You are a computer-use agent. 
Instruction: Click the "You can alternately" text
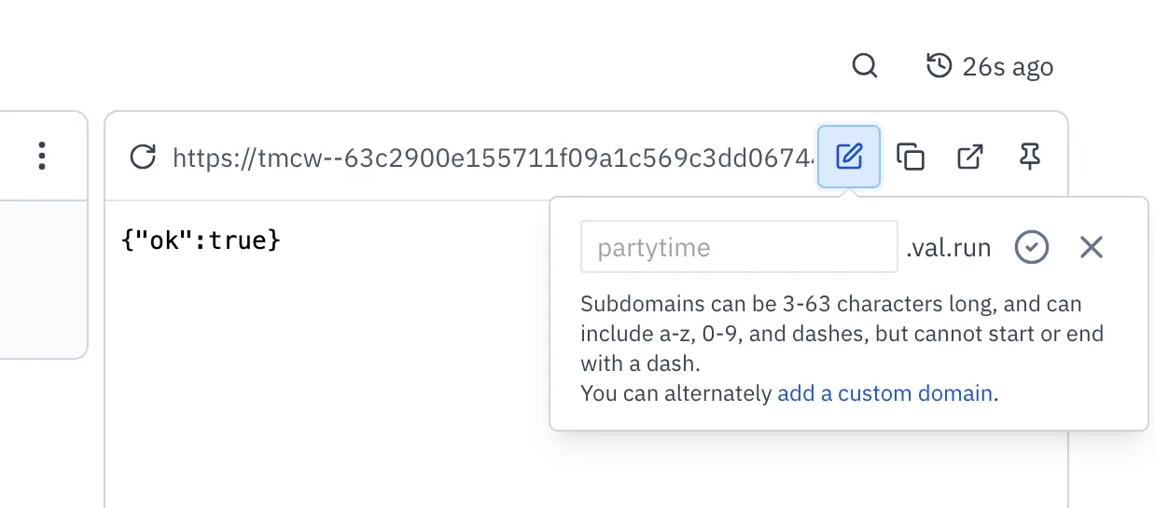[x=676, y=393]
